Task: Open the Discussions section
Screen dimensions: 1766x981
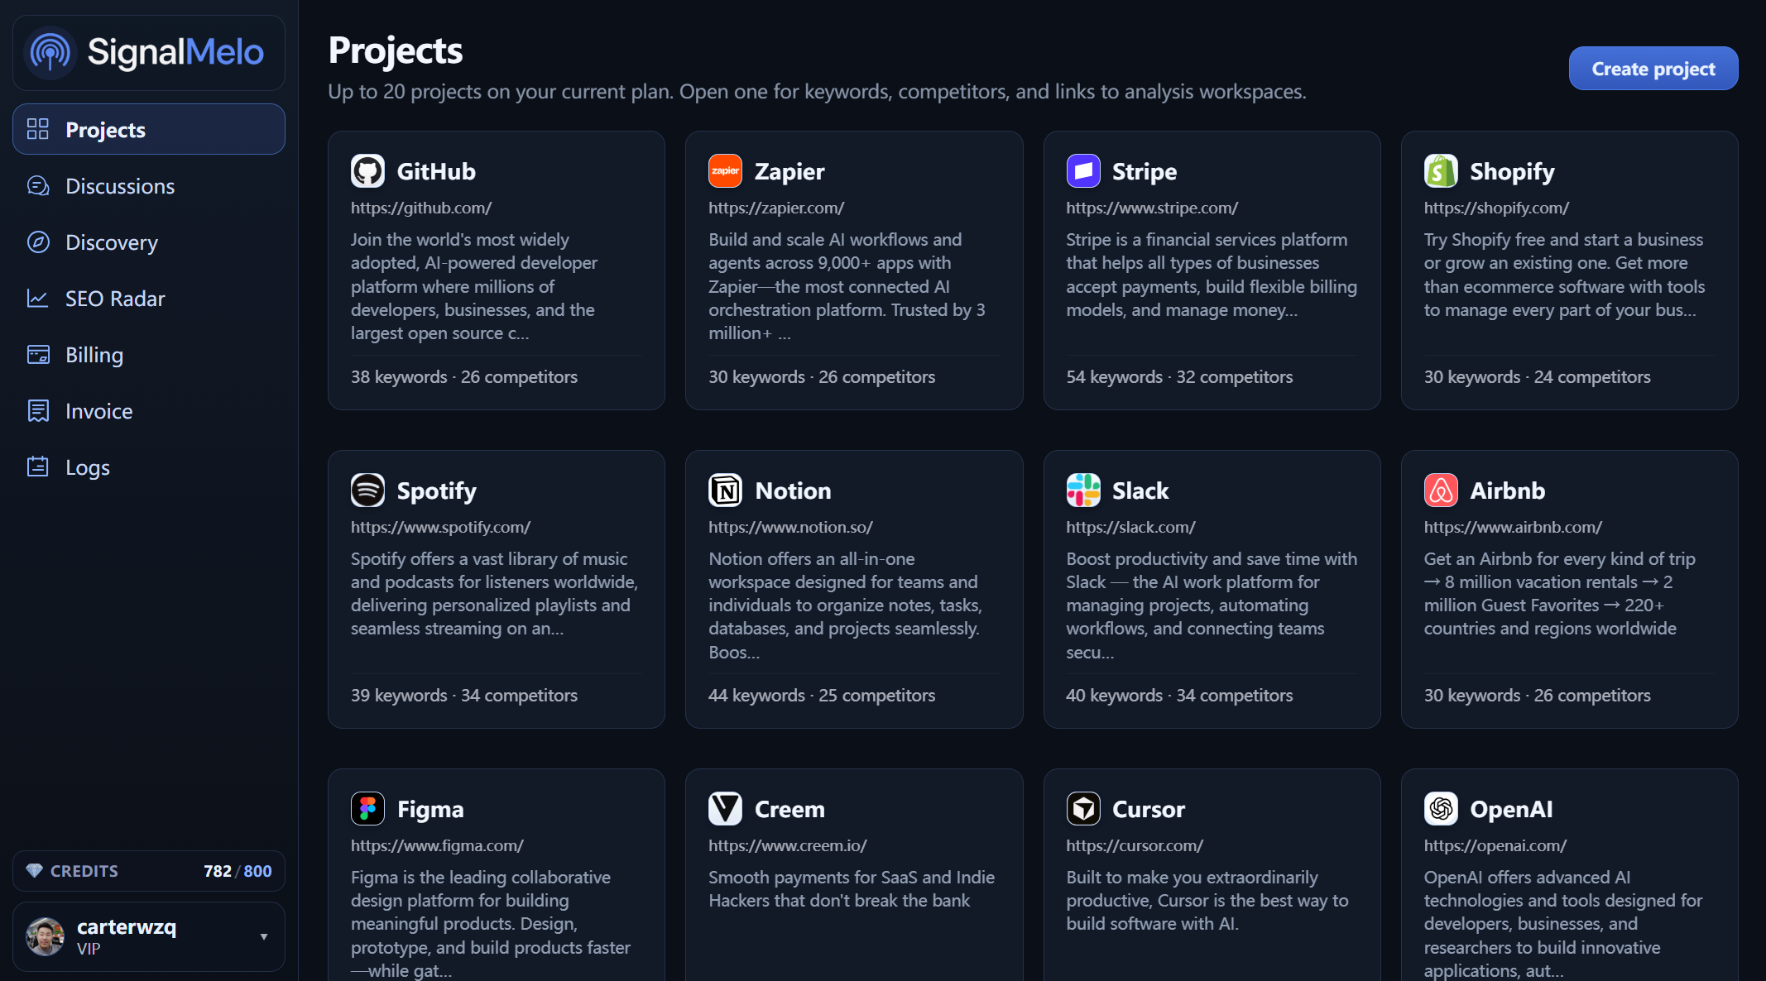Action: (120, 185)
